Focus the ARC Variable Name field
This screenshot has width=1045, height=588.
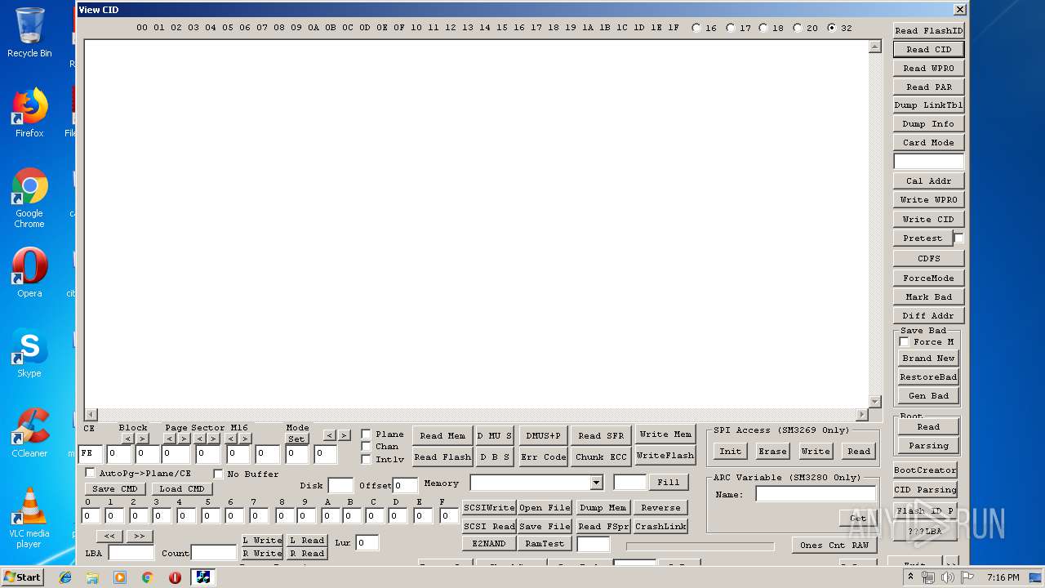coord(815,494)
